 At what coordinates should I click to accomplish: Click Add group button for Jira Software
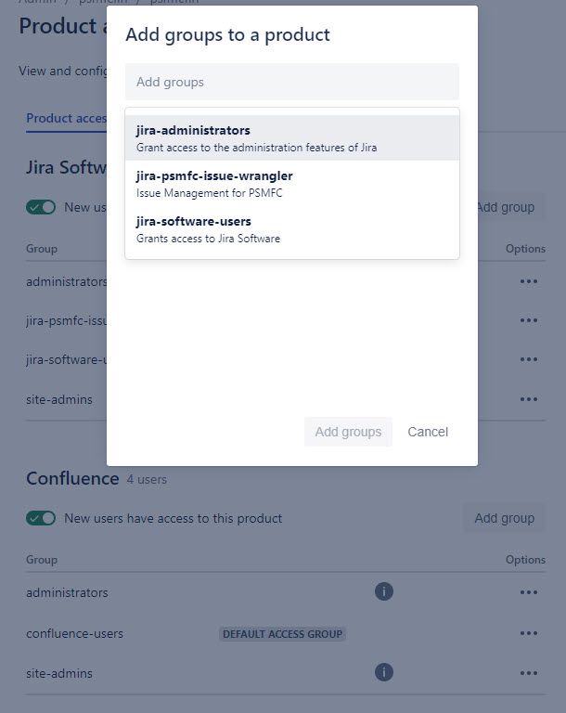(x=506, y=207)
